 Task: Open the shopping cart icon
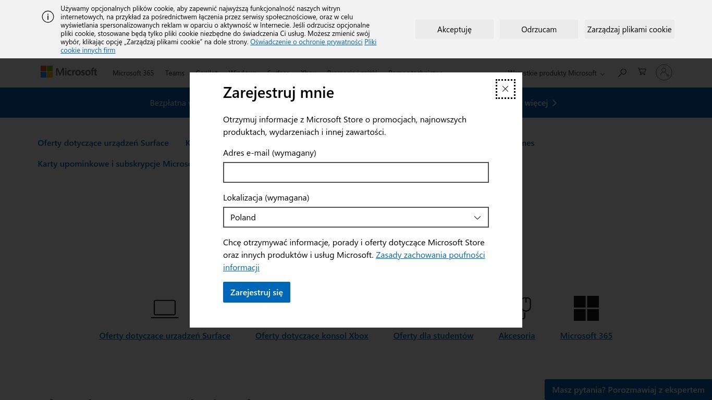click(x=642, y=72)
